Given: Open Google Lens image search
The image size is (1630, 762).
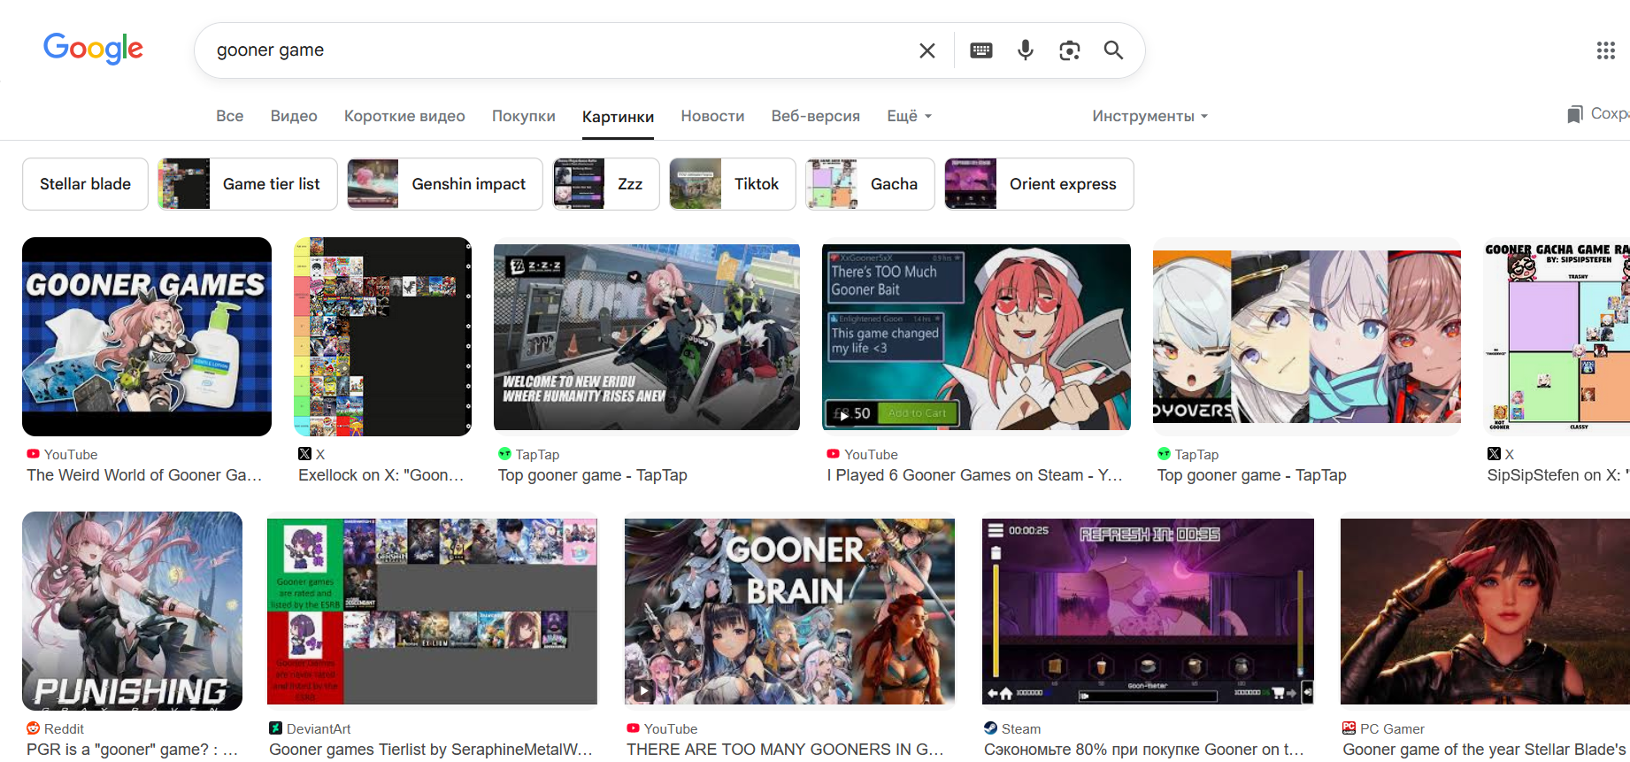Looking at the screenshot, I should tap(1070, 50).
